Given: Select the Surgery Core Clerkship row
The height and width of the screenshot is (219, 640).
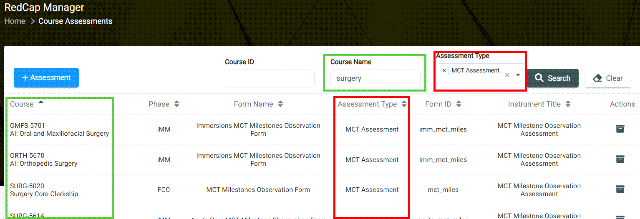Looking at the screenshot, I should pos(320,190).
